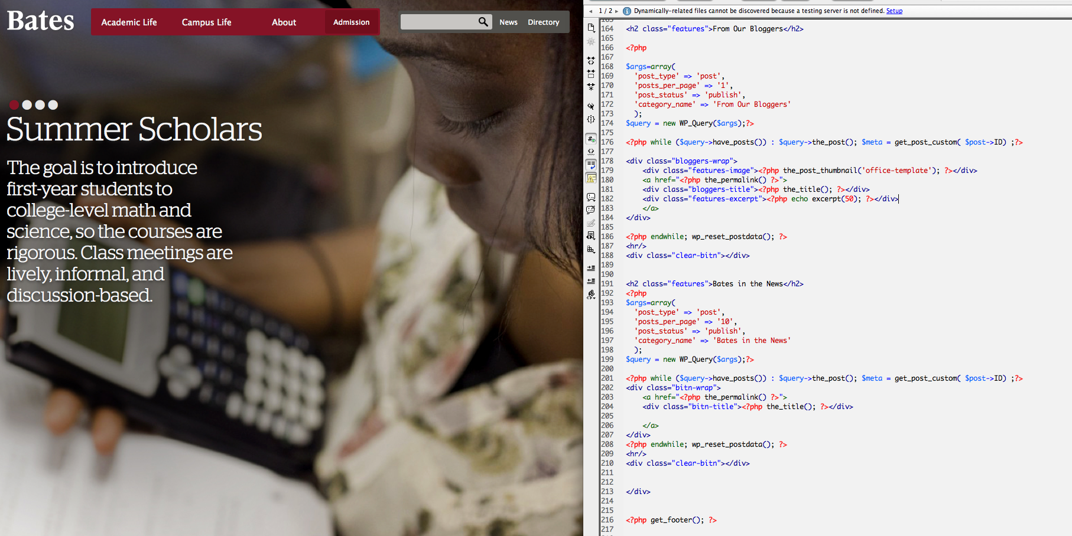Open the Format Source Code dropdown
The image size is (1072, 536).
pyautogui.click(x=591, y=295)
